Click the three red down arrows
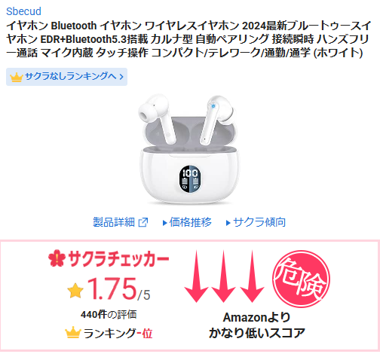380x354 pixels. coord(224,276)
